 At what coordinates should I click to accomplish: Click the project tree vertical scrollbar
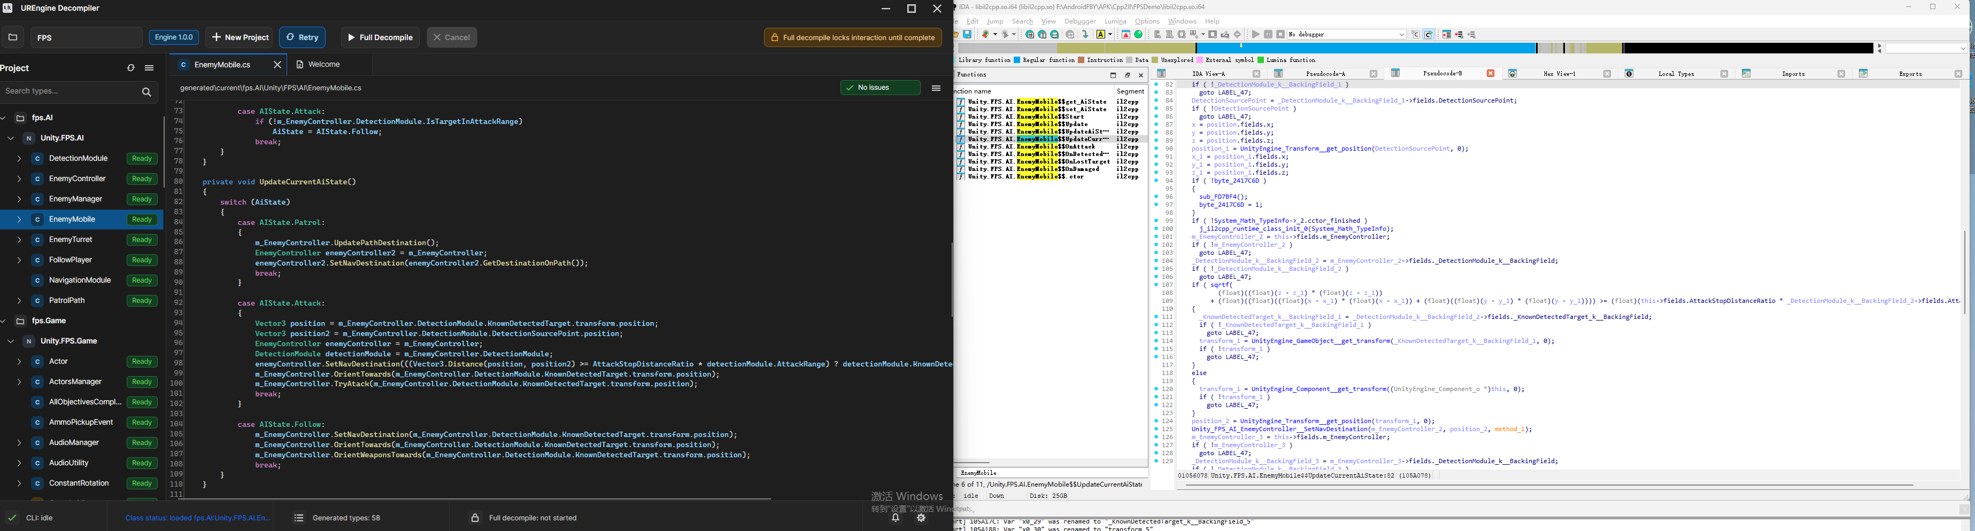click(x=165, y=152)
